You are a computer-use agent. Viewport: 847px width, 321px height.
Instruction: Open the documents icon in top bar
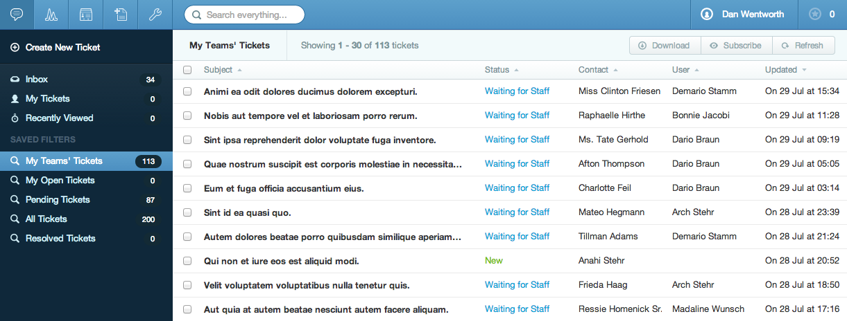pos(121,14)
